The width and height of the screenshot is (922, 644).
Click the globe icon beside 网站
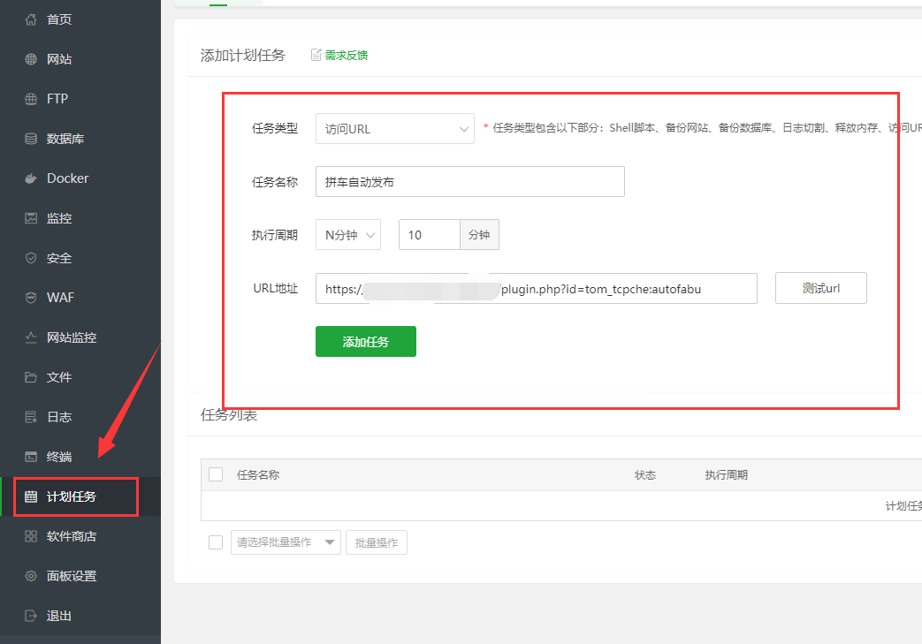[x=31, y=59]
